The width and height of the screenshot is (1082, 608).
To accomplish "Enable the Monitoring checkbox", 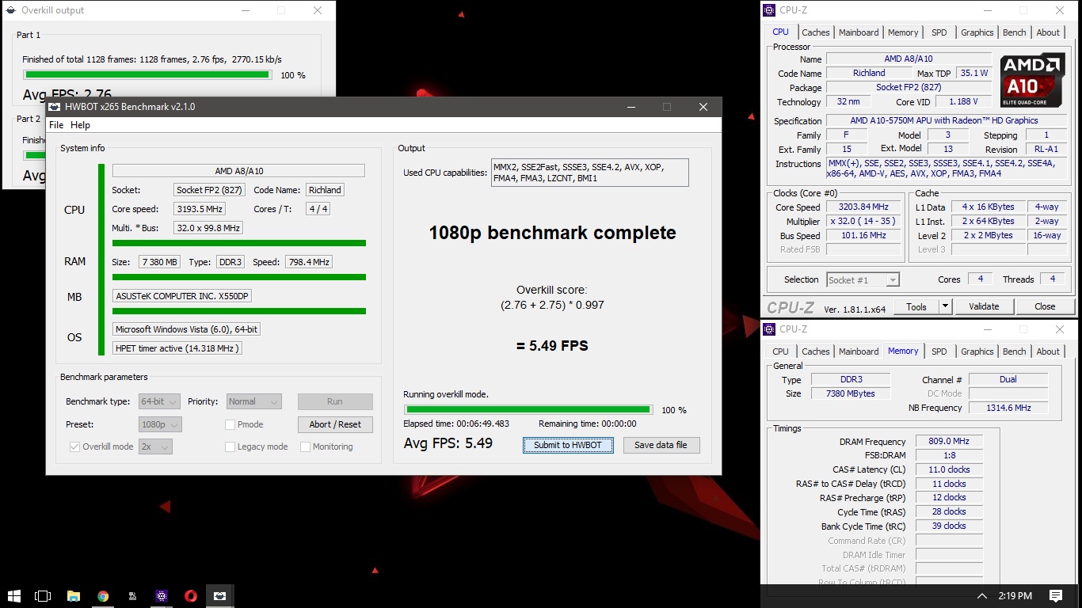I will coord(305,446).
